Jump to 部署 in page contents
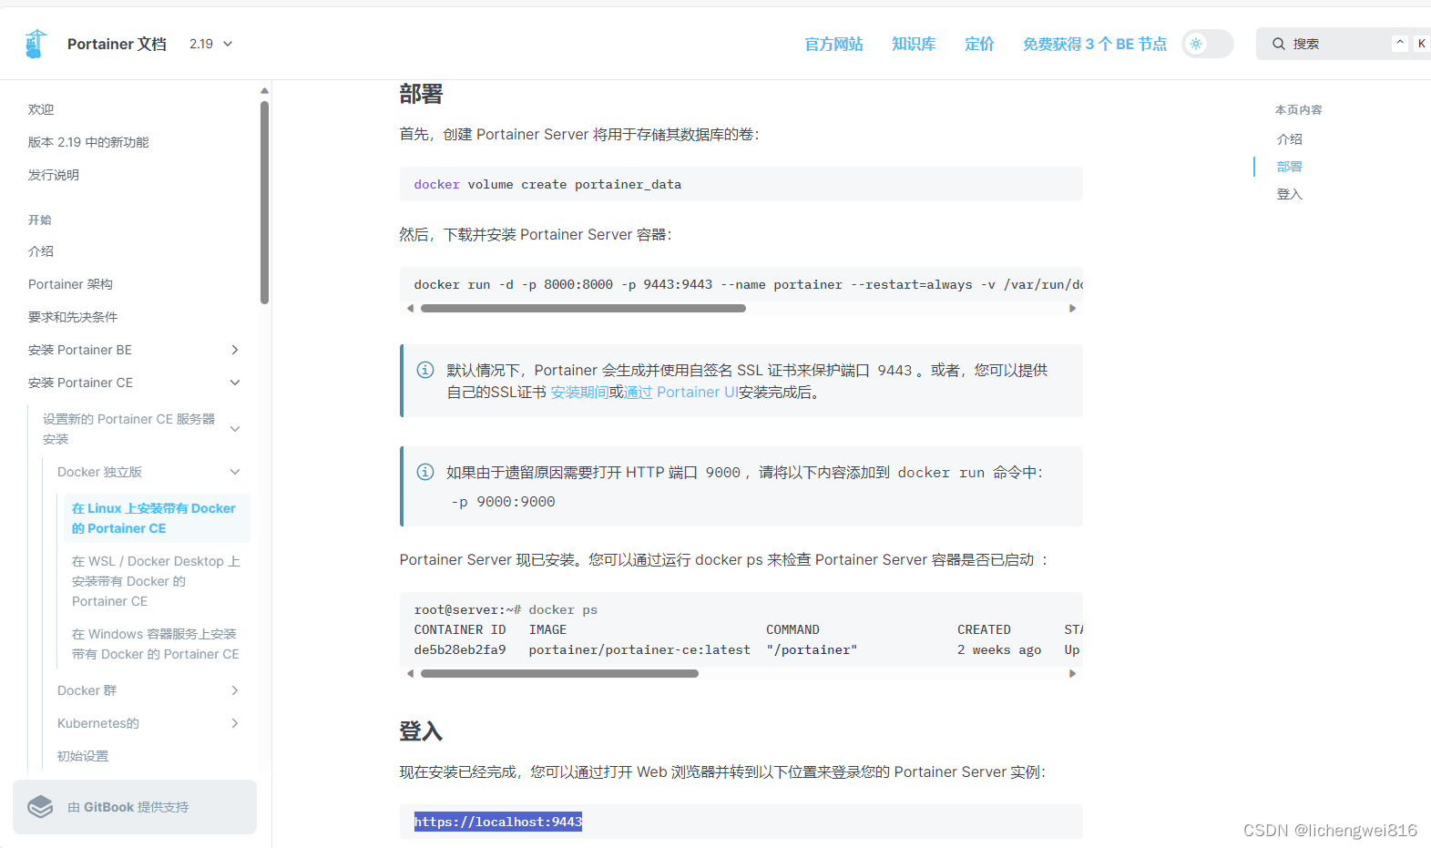1431x848 pixels. [x=1290, y=167]
